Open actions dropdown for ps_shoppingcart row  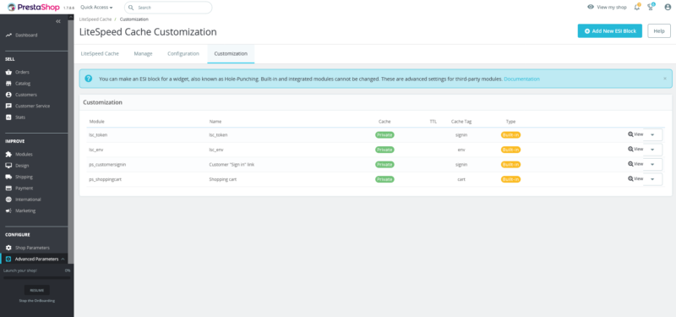click(x=652, y=179)
